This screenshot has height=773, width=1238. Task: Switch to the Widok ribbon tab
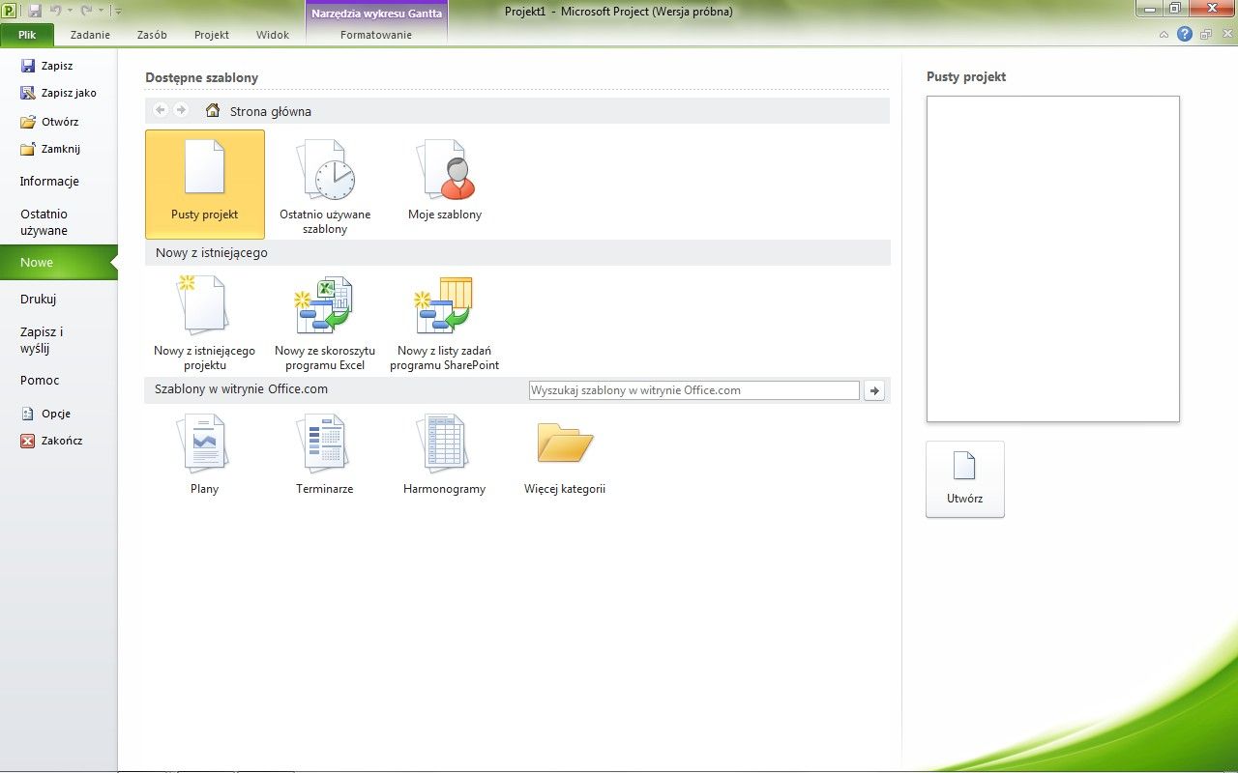[273, 35]
